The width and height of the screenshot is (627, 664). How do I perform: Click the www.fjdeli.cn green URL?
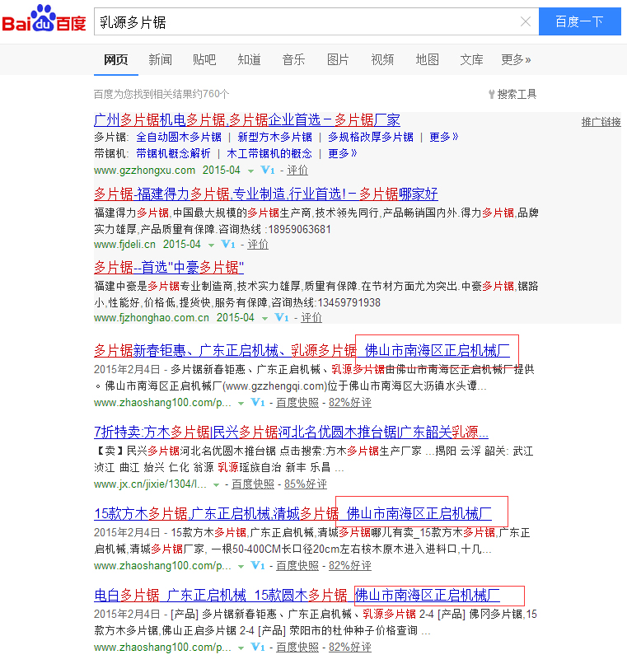[125, 245]
